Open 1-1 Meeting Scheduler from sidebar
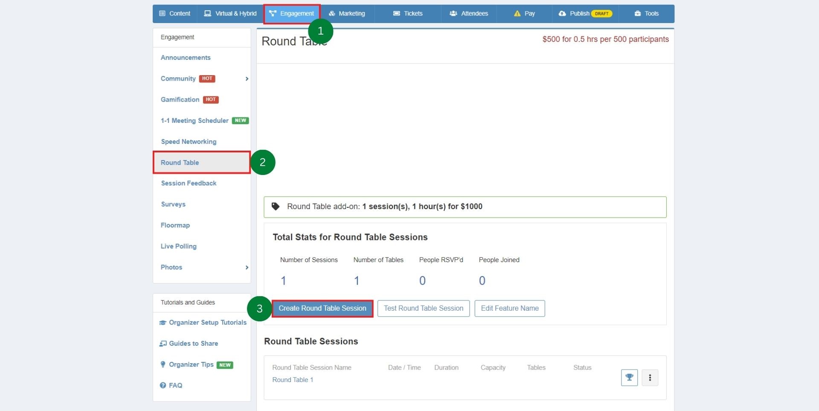Viewport: 819px width, 411px height. click(195, 121)
